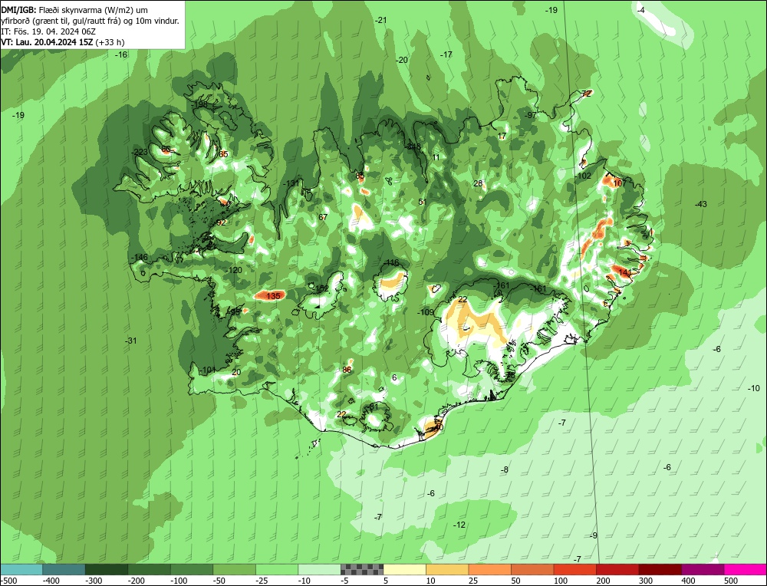Click the init time 'IT: Fös. 19. 04. 2024 06Z'
Screen dimensions: 767x586
[x=48, y=31]
